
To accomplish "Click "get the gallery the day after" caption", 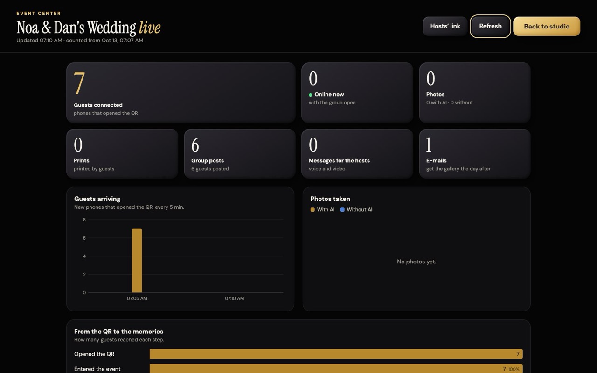I will [458, 169].
